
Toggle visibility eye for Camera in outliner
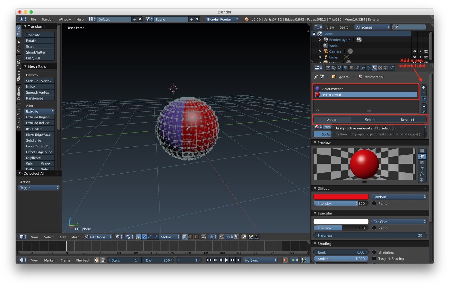pos(414,51)
